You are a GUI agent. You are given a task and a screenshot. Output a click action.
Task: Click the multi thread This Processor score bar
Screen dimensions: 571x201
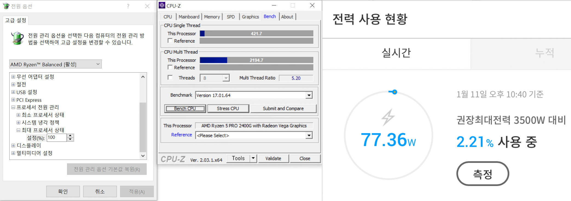(256, 60)
